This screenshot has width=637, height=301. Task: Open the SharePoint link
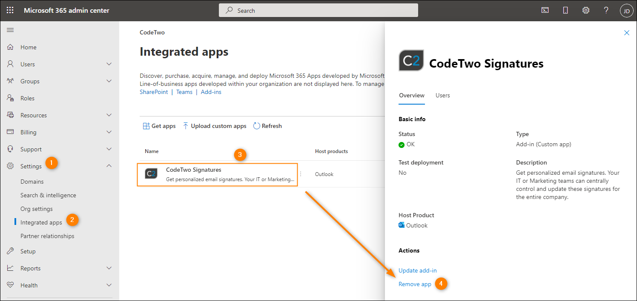click(x=154, y=92)
